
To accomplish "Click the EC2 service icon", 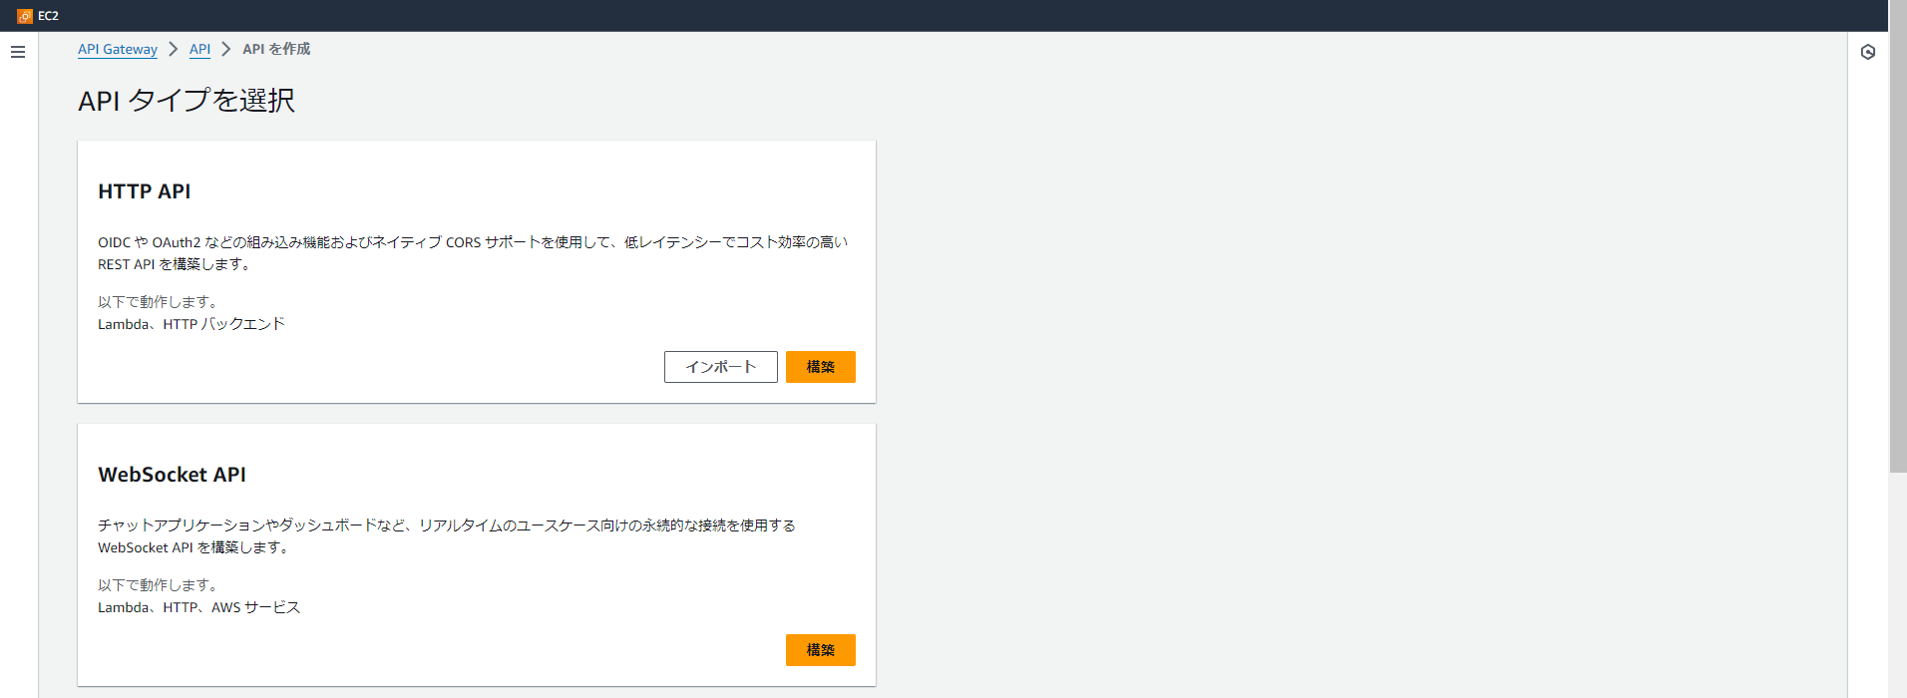I will click(x=25, y=16).
